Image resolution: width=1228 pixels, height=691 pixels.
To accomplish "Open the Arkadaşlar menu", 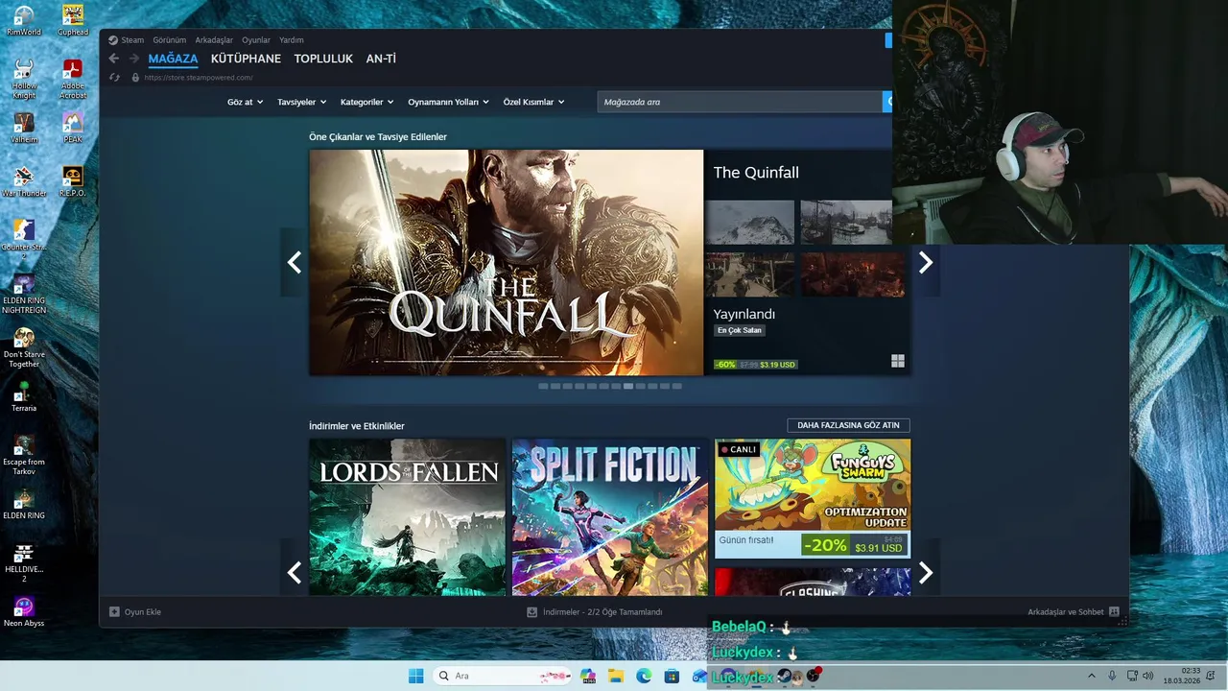I will click(214, 40).
